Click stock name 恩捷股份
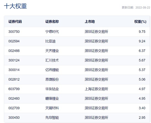 pyautogui.click(x=52, y=79)
